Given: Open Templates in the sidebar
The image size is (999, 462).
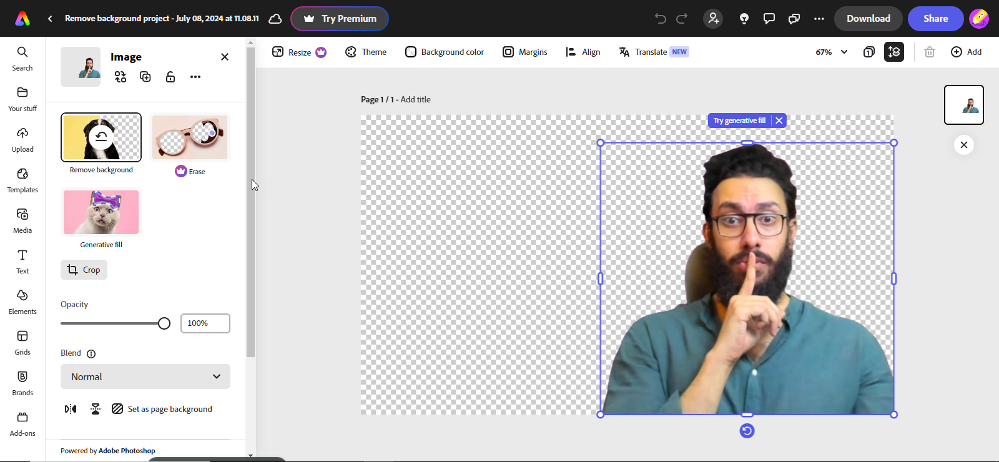Looking at the screenshot, I should point(22,180).
